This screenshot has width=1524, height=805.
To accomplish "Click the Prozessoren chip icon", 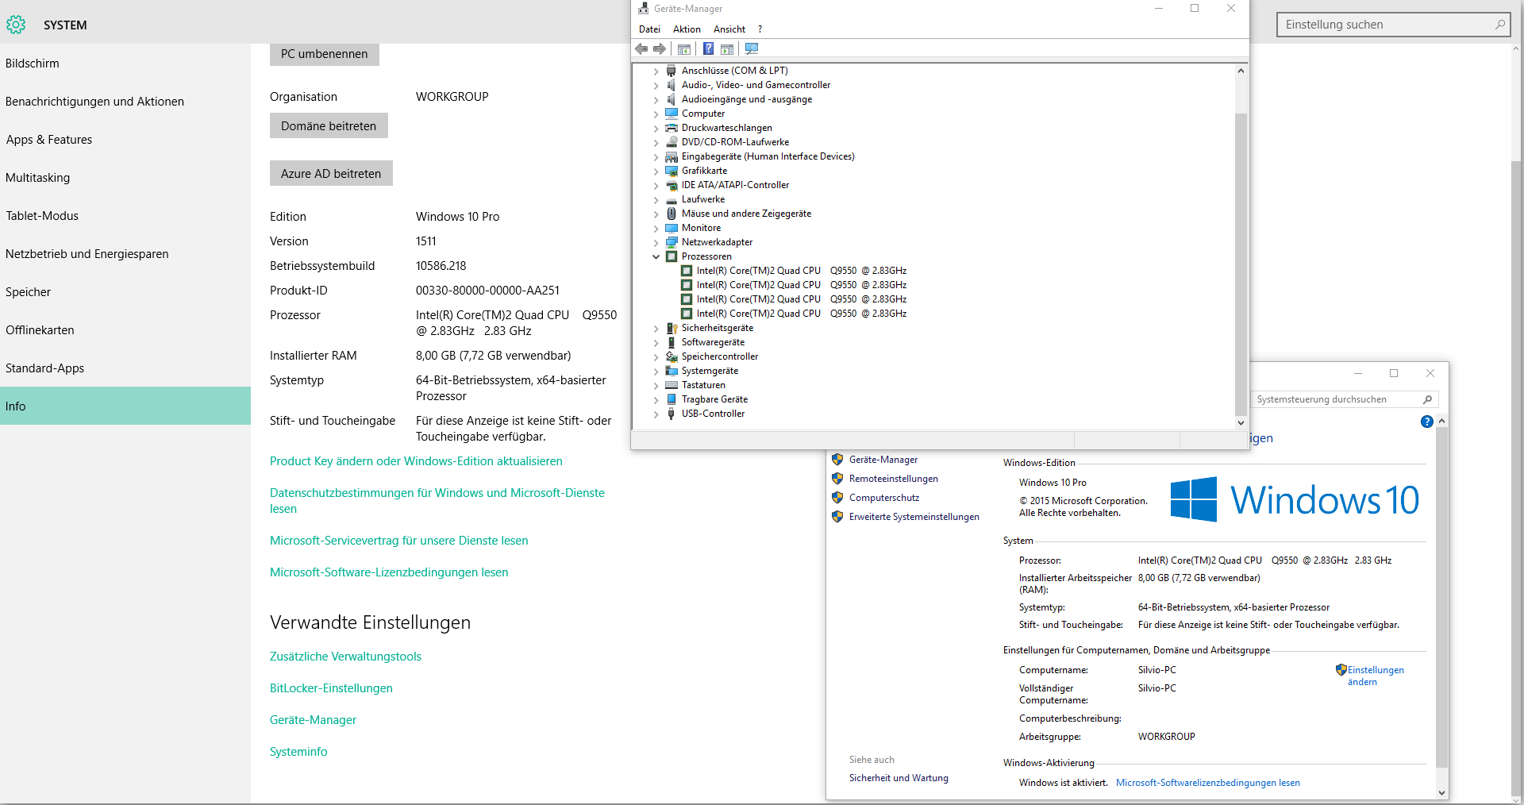I will pyautogui.click(x=672, y=256).
